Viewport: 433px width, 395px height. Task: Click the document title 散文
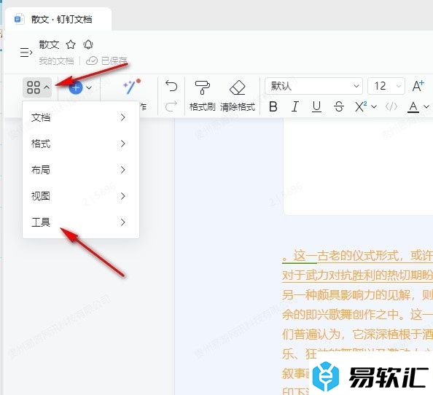pos(49,44)
